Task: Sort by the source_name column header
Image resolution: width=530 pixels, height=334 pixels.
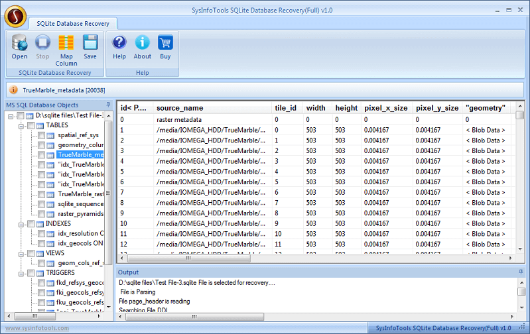Action: (212, 108)
